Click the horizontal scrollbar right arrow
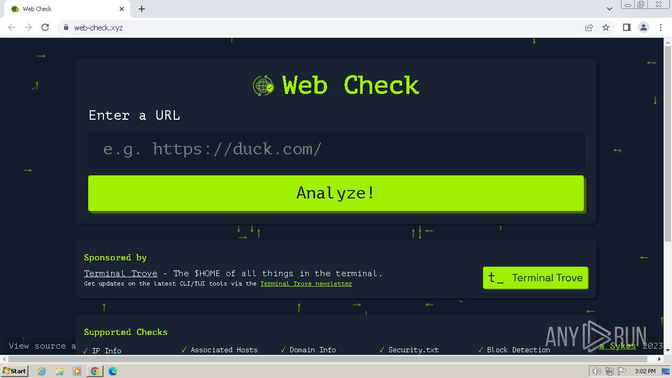This screenshot has width=672, height=378. pos(660,359)
